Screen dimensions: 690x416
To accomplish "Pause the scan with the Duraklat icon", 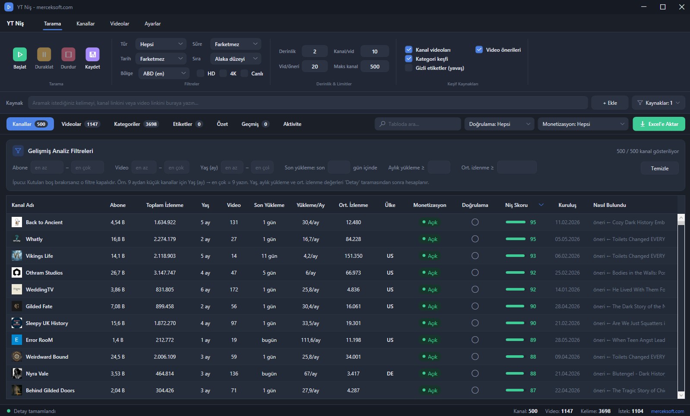I will [44, 54].
